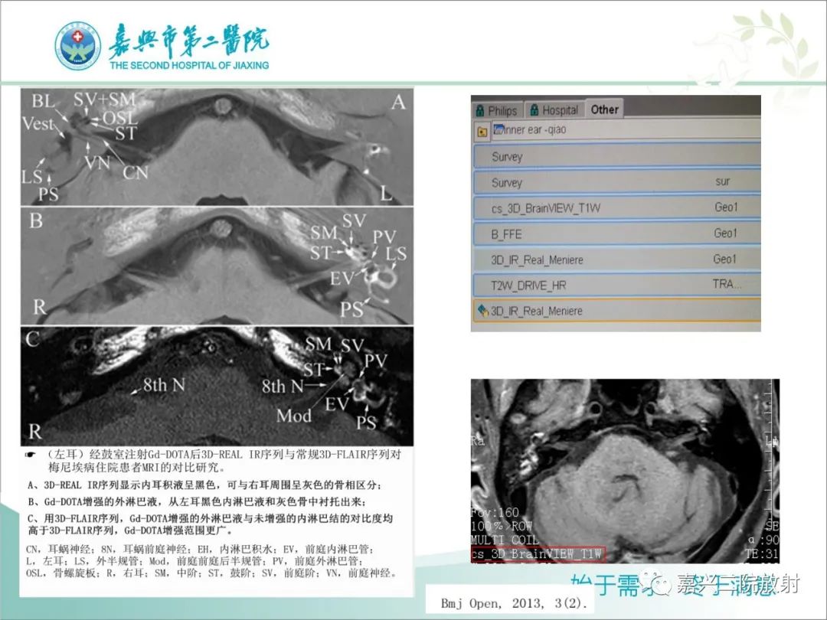Click TRA value in T2W_DRIVE_HR row
Viewport: 827px width, 620px height.
tap(727, 284)
